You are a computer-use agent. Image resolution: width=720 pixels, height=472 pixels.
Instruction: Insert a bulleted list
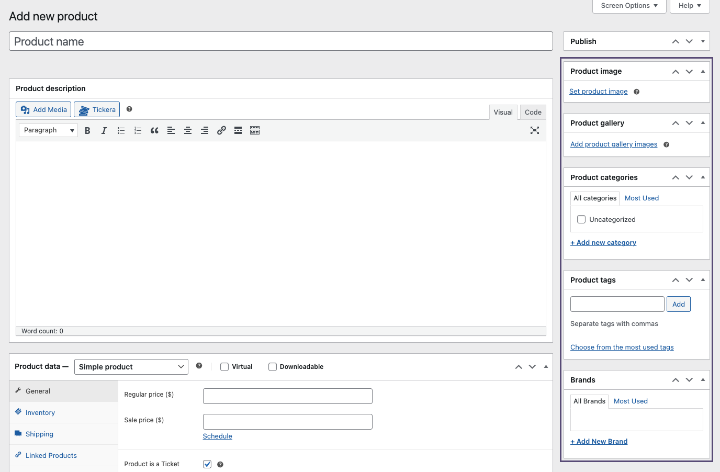pos(121,130)
